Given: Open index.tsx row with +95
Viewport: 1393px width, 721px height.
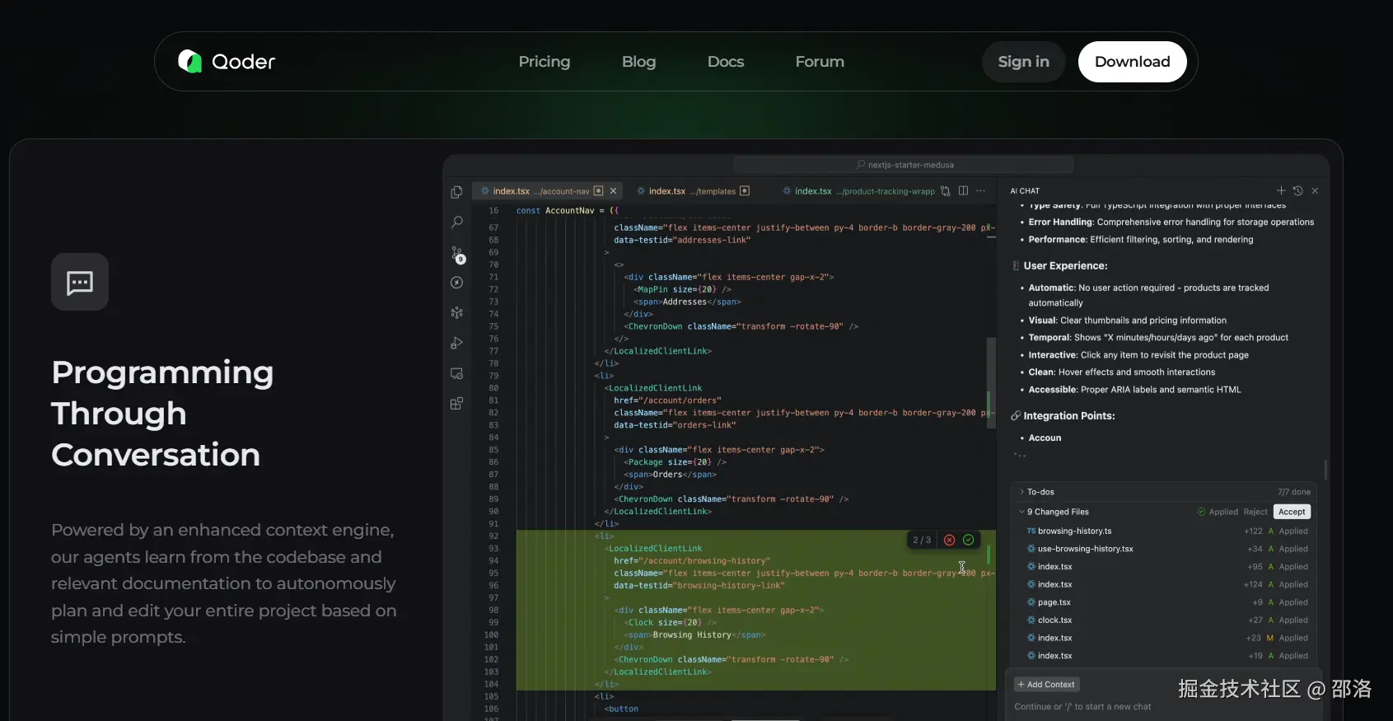Looking at the screenshot, I should (1162, 567).
